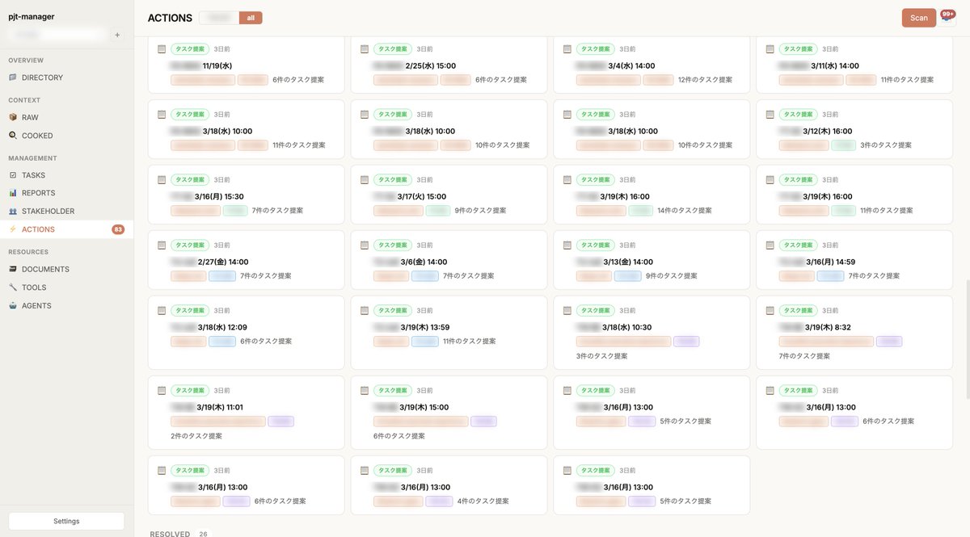
Task: Click the vertical scrollbar thumb at right edge
Action: pyautogui.click(x=967, y=339)
